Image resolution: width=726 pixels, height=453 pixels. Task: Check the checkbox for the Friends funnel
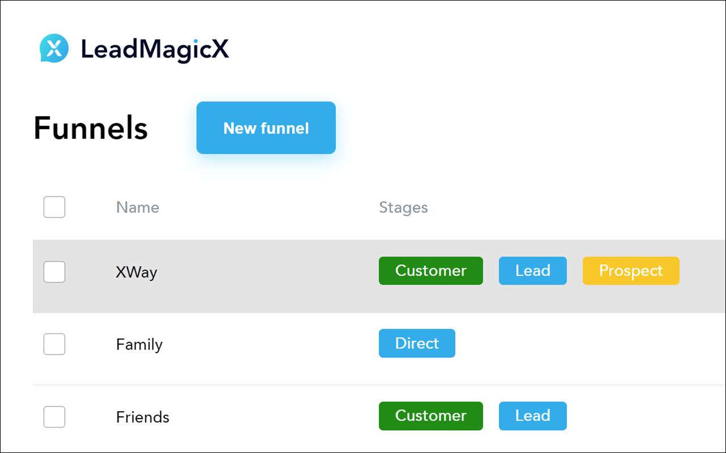[x=54, y=417]
